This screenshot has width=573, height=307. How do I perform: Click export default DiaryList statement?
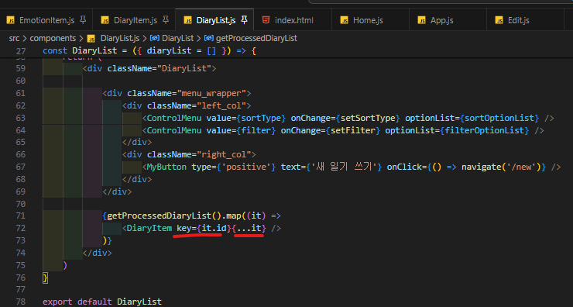click(102, 302)
